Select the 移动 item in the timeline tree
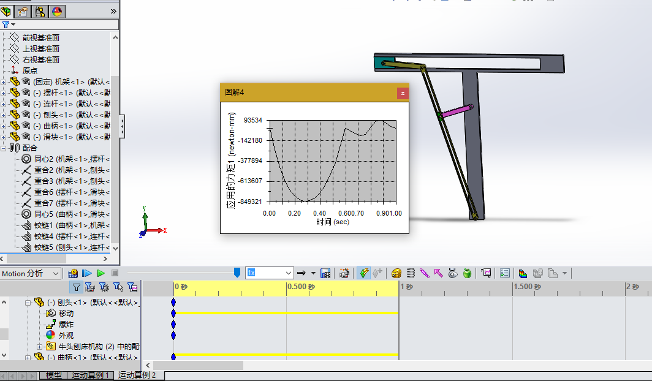The height and width of the screenshot is (381, 652). pos(66,313)
